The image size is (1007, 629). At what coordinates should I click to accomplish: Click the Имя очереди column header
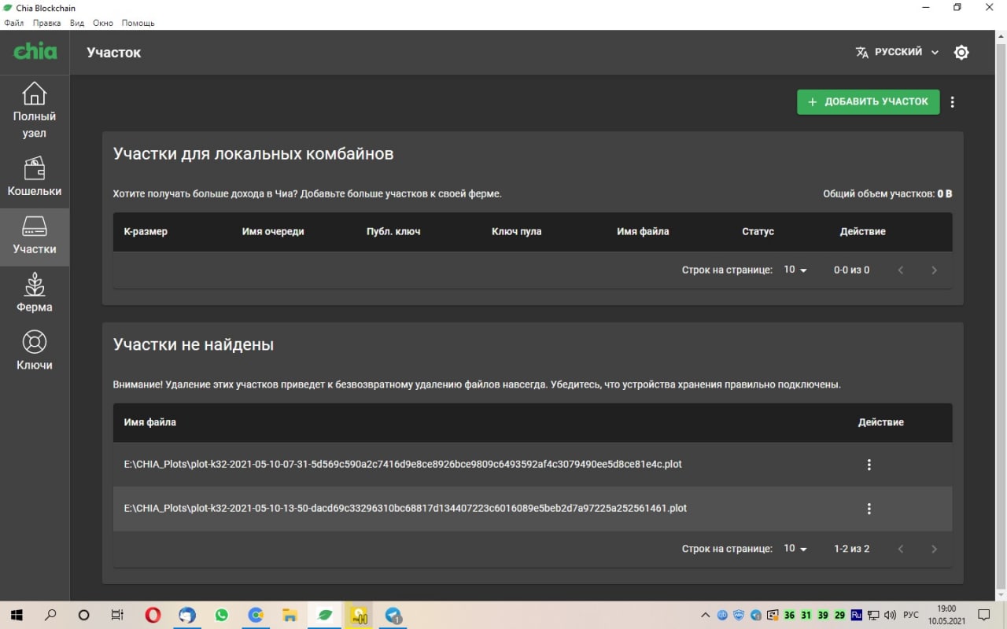pos(273,231)
